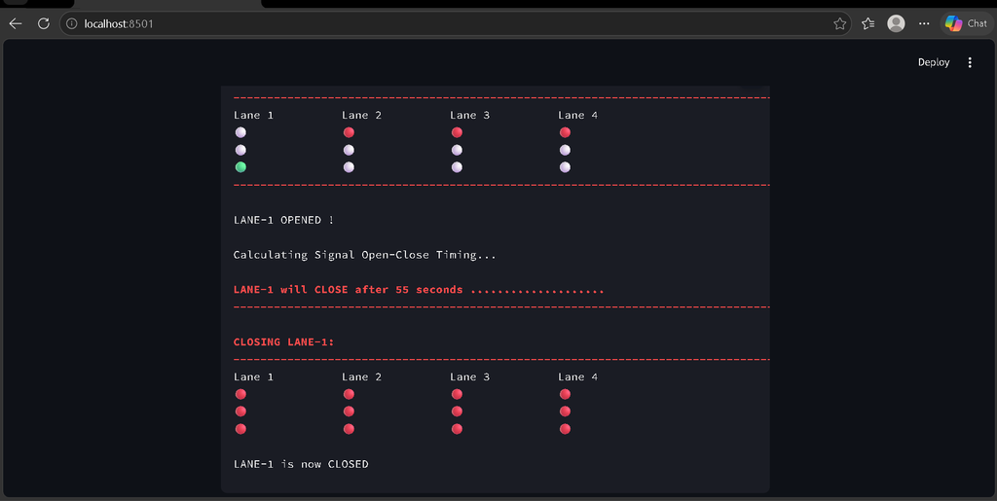Click the 'CLOSING LANE-1:' heading
This screenshot has width=997, height=501.
pyautogui.click(x=283, y=341)
